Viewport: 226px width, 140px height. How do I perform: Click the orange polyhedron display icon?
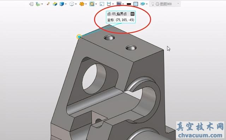pyautogui.click(x=82, y=4)
